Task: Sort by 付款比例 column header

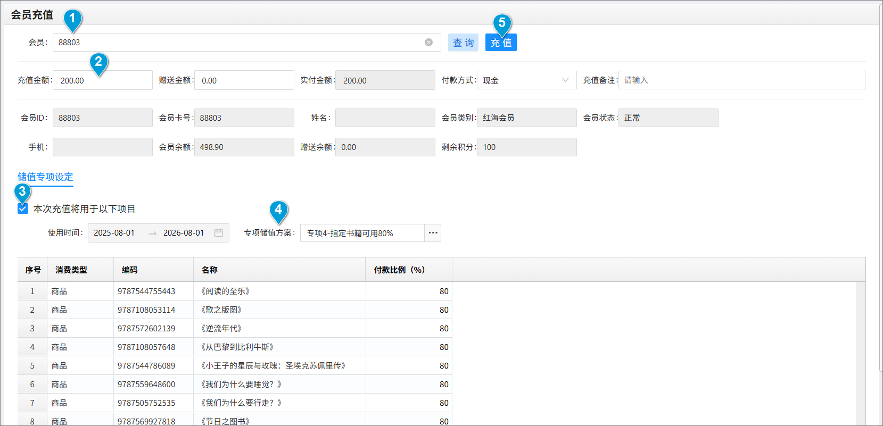Action: click(x=399, y=270)
